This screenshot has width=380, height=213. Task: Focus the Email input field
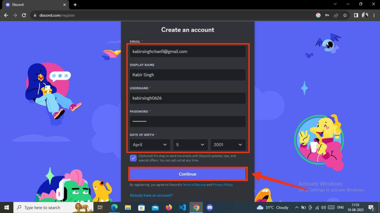[x=188, y=52]
